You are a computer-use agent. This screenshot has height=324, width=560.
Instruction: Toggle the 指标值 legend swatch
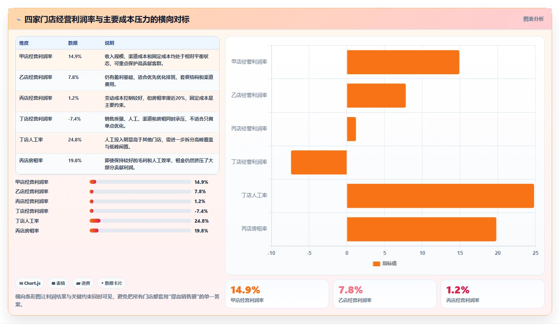point(376,264)
